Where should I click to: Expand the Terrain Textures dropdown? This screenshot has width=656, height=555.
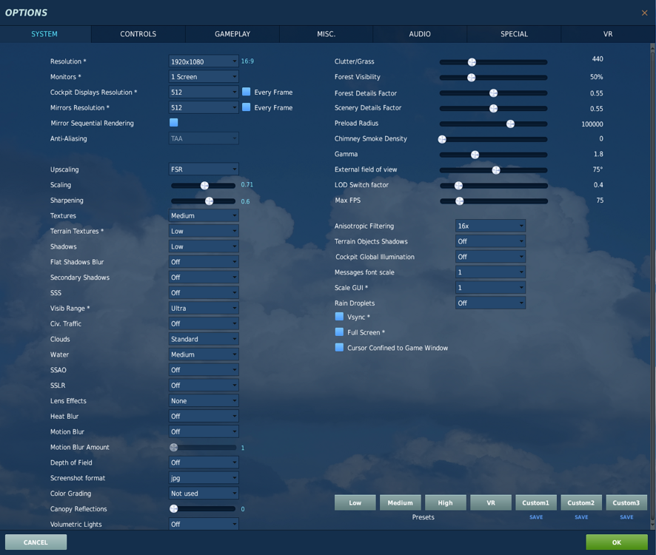pos(204,232)
